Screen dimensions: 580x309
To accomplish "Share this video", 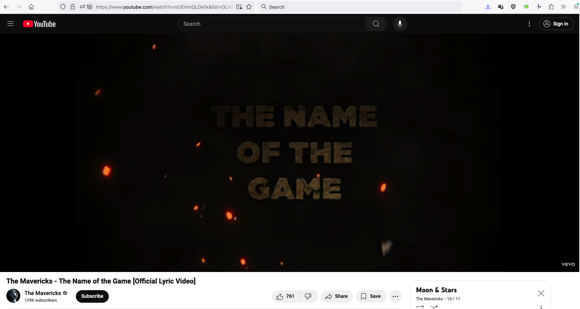I will (x=337, y=296).
